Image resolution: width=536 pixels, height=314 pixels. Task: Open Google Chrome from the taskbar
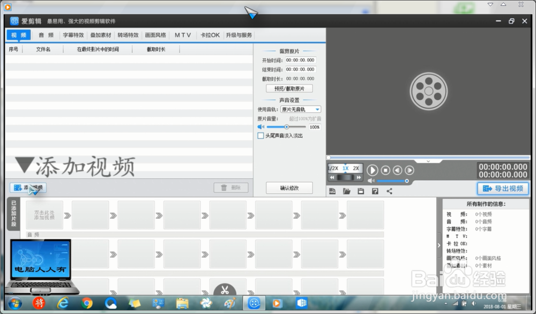coord(87,303)
